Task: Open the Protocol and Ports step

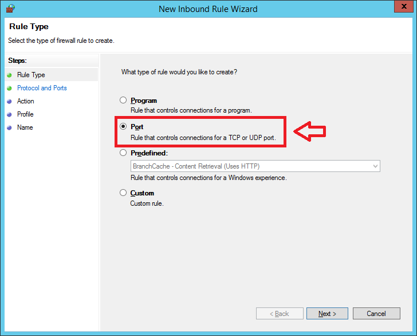Action: click(x=42, y=88)
